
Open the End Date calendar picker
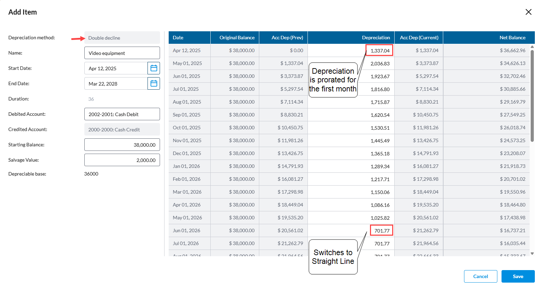[154, 83]
